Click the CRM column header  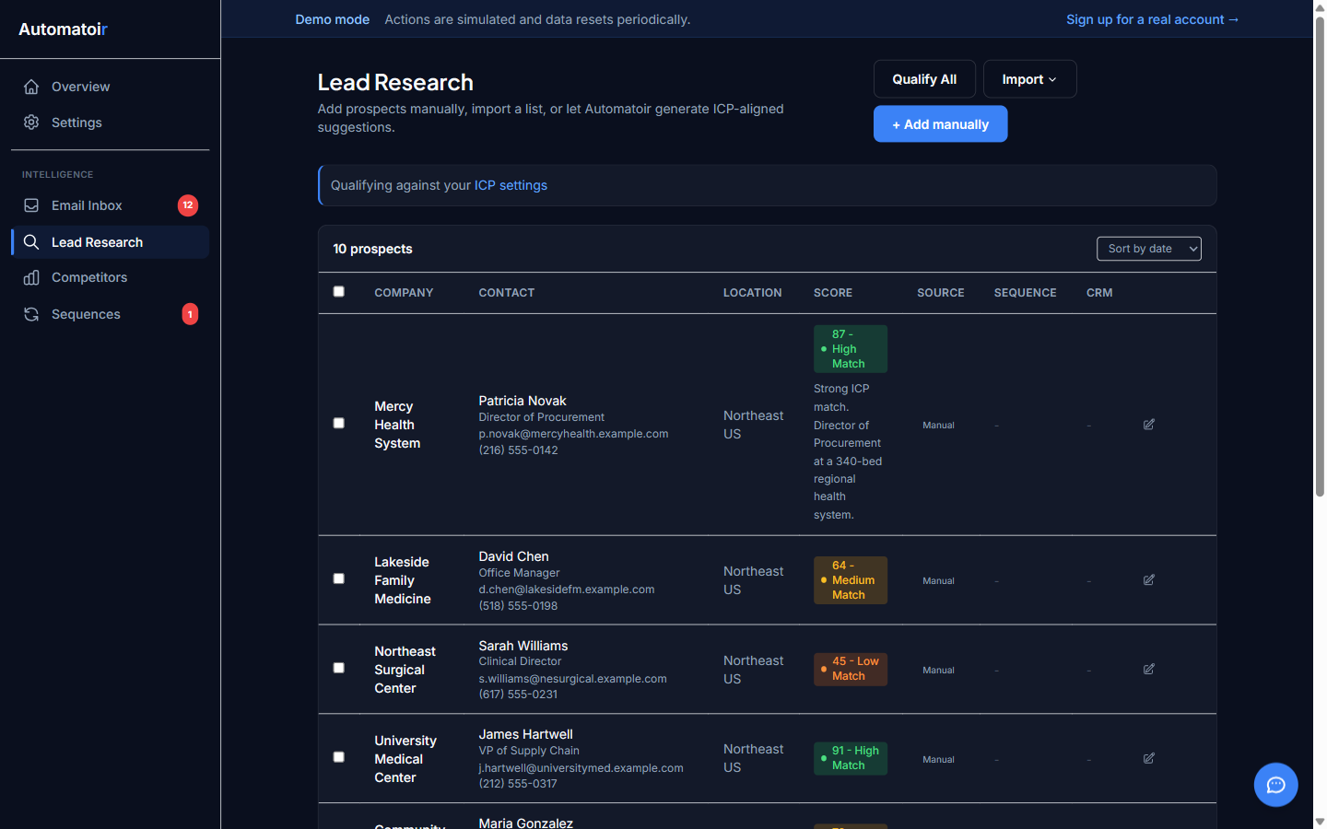pos(1099,293)
